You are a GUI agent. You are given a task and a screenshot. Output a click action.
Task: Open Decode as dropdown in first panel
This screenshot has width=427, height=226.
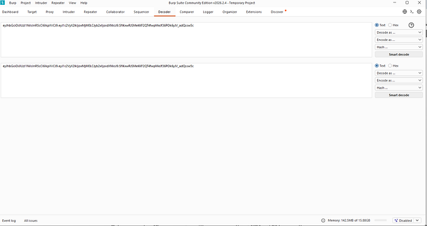click(399, 32)
